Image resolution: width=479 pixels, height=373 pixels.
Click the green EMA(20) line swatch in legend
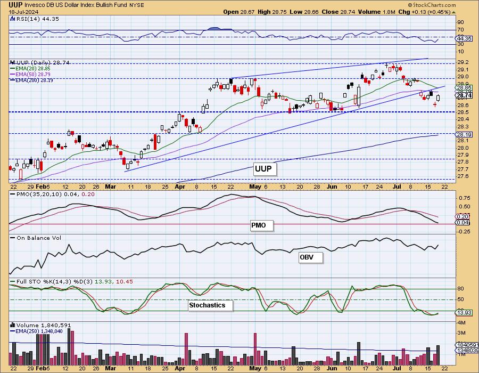[13, 69]
